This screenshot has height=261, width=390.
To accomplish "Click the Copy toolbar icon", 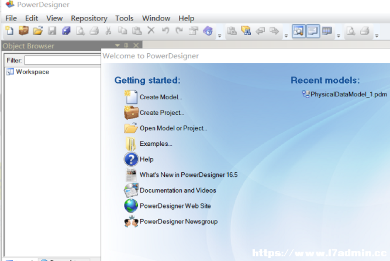I will pyautogui.click(x=122, y=31).
